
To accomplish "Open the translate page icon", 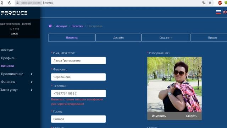I will (204, 3).
